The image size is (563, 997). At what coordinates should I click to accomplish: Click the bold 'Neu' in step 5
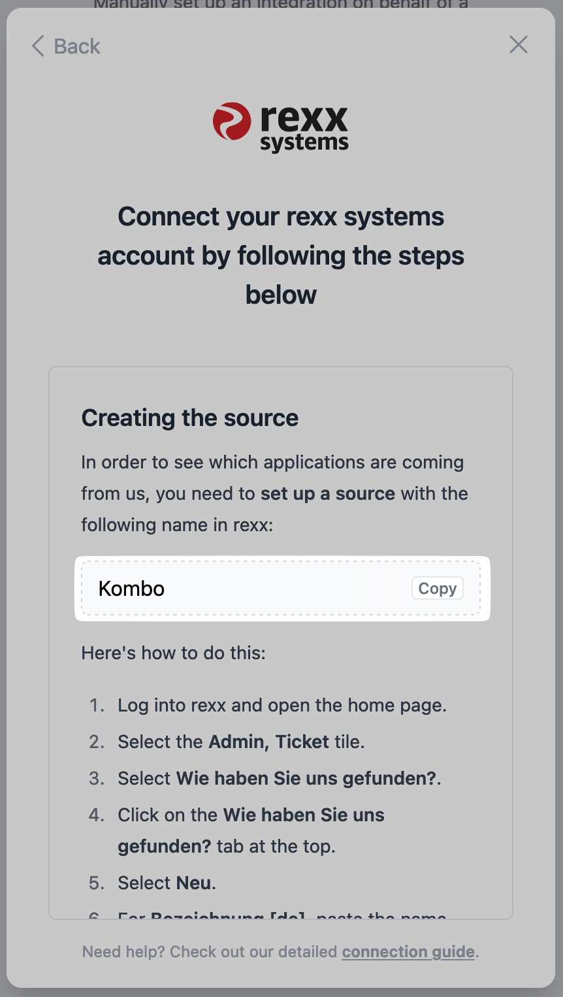(x=194, y=883)
